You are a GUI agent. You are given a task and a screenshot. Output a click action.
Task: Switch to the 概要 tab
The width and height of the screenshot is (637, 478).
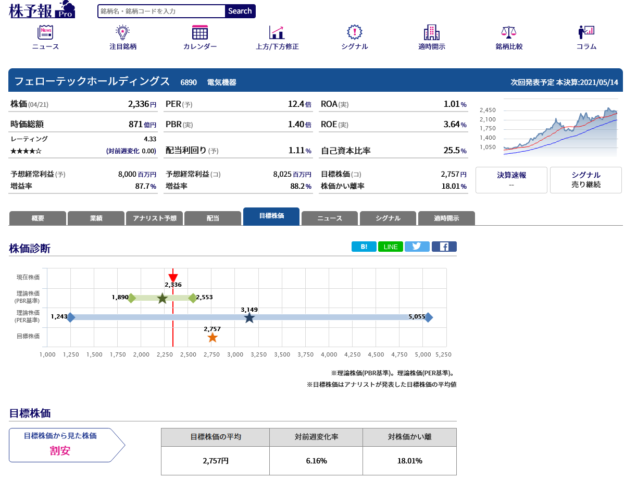pos(38,218)
